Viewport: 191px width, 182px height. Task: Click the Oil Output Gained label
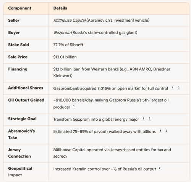point(26,100)
